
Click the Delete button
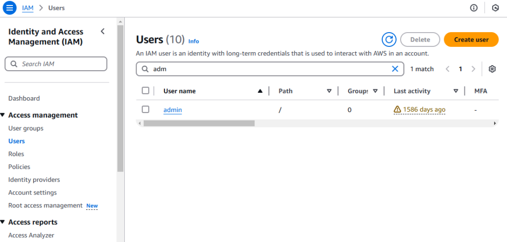click(420, 40)
